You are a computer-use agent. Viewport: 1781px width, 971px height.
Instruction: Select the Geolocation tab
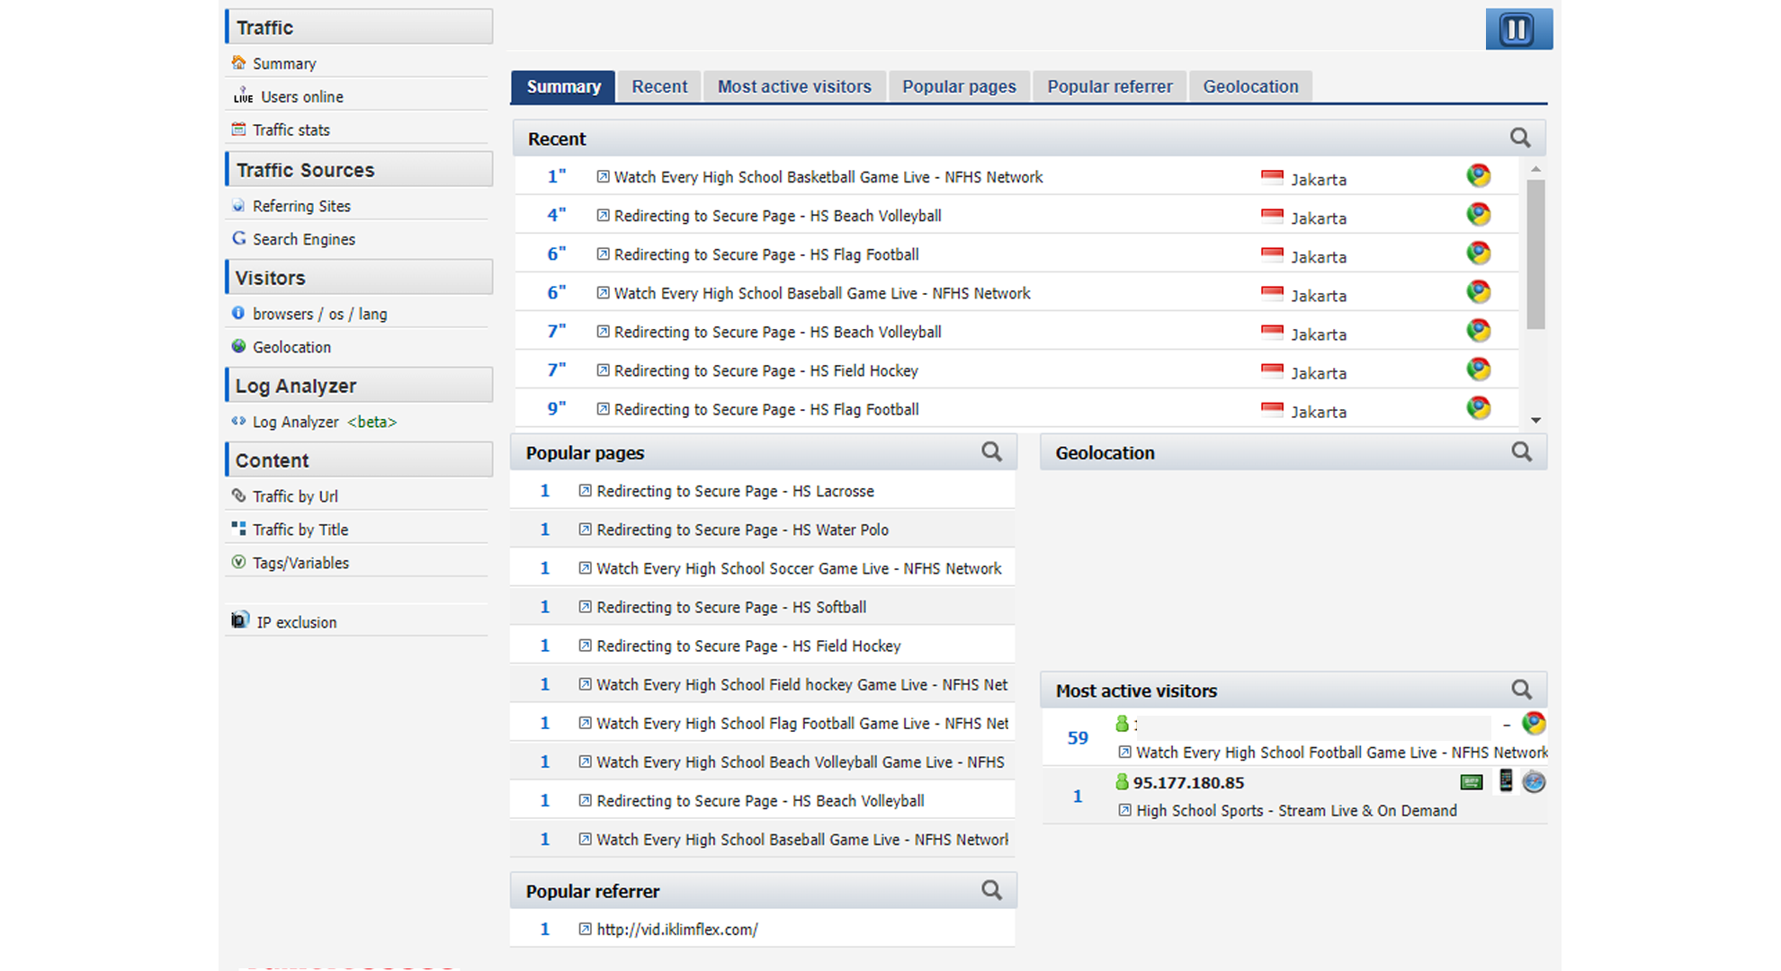click(1250, 86)
